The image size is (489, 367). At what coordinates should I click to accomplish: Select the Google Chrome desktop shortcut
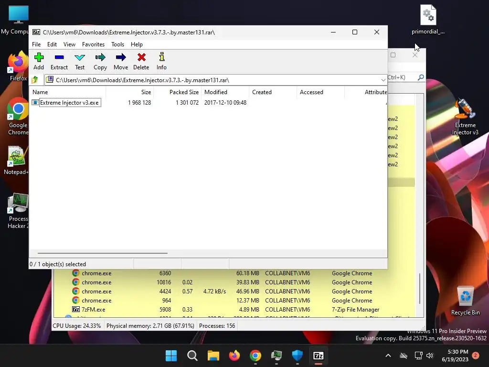[18, 116]
